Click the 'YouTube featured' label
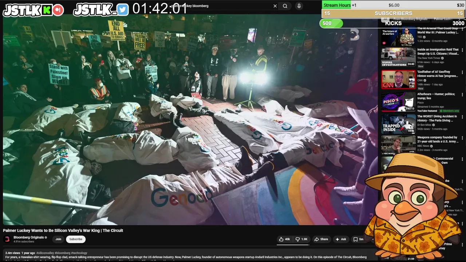 coord(427,111)
